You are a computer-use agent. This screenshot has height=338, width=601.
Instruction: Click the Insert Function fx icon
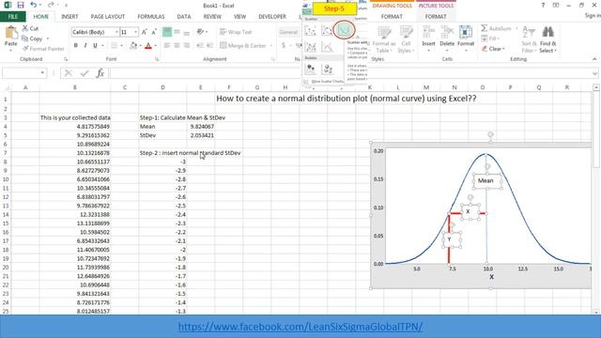click(x=100, y=73)
